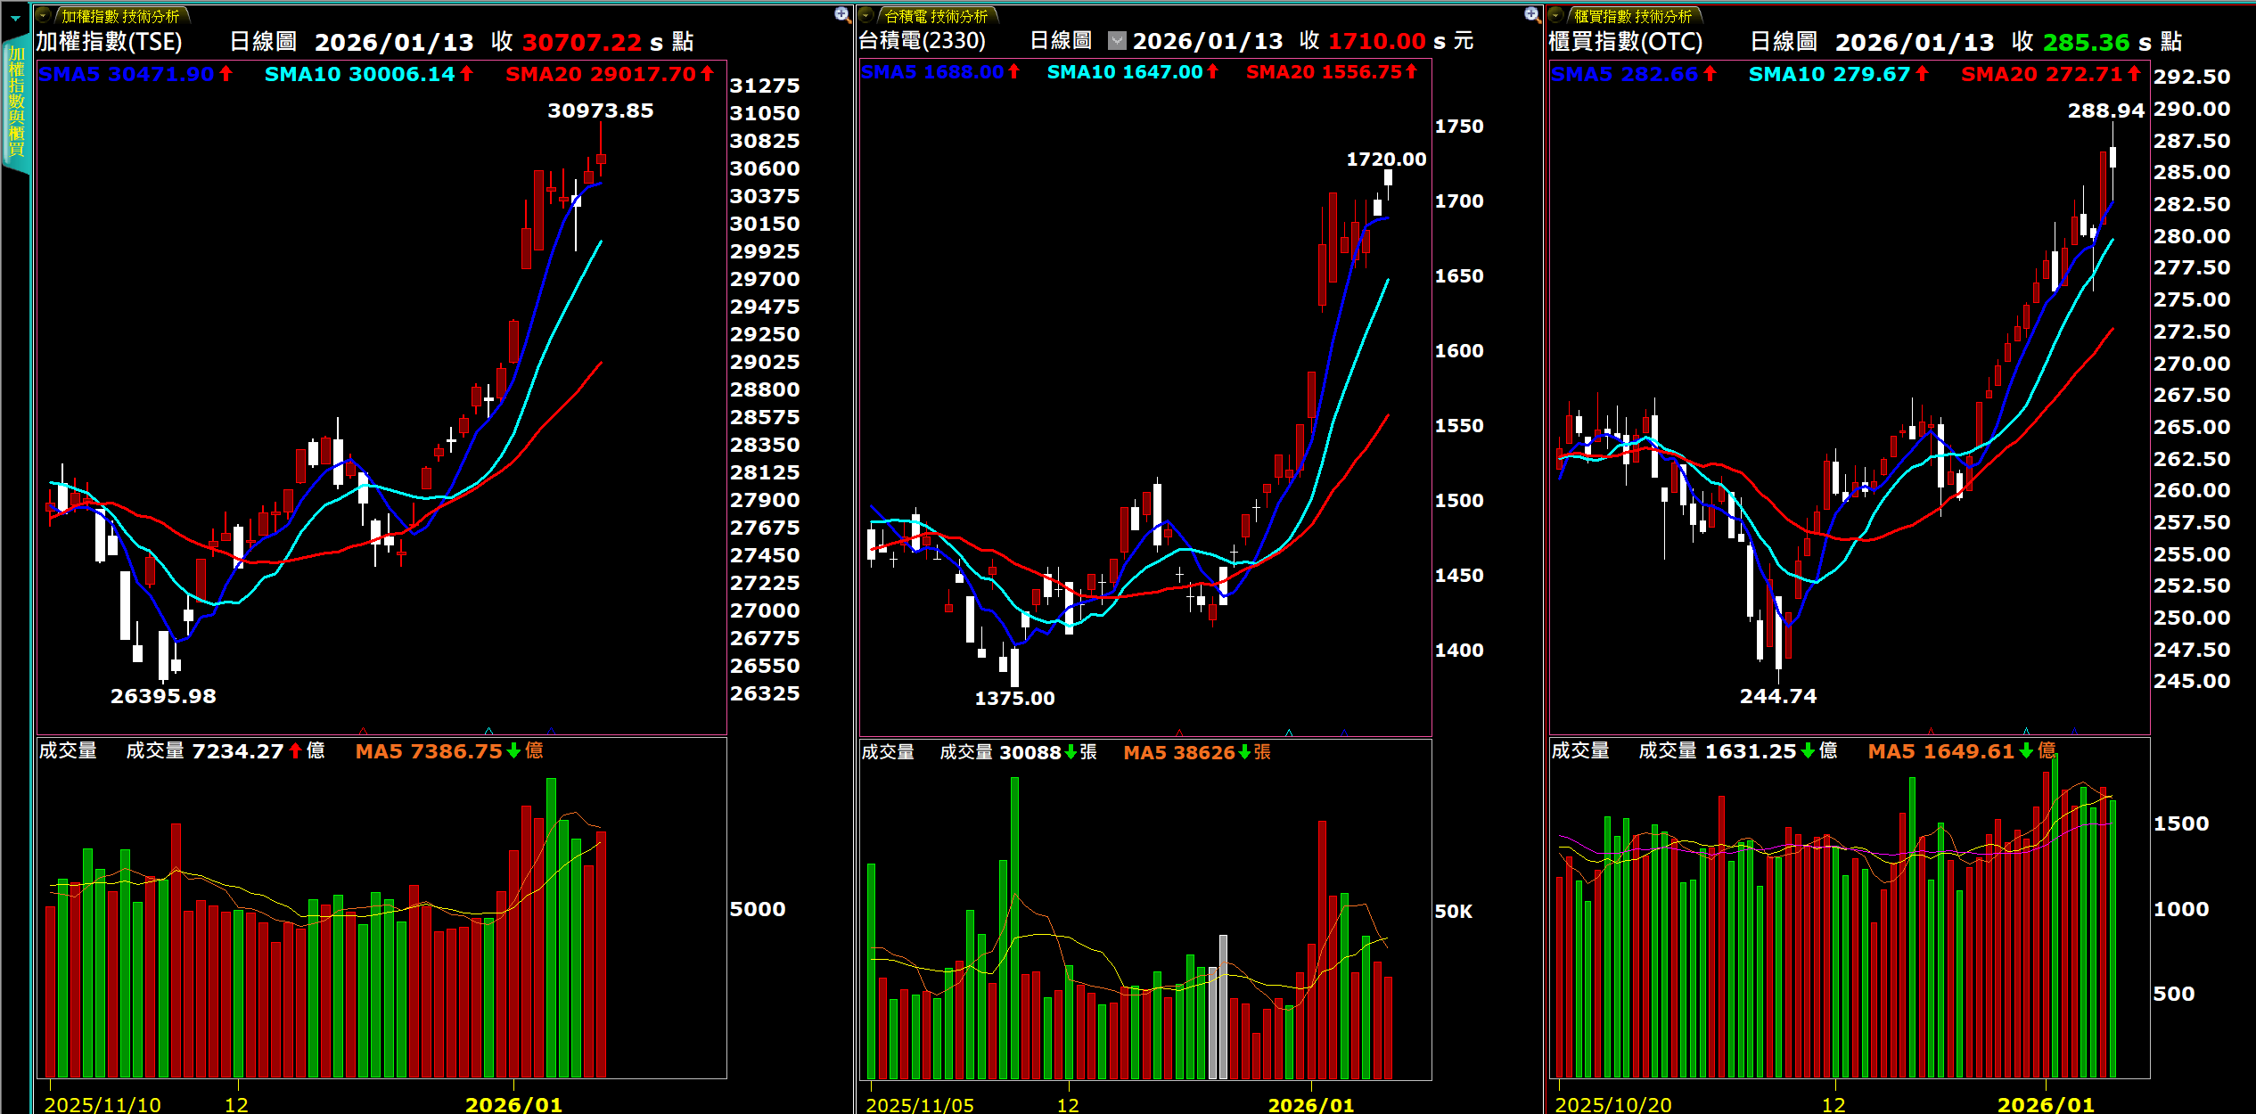Click the gray highlighted 台積電 volume bar
2256x1114 pixels.
[1223, 1007]
